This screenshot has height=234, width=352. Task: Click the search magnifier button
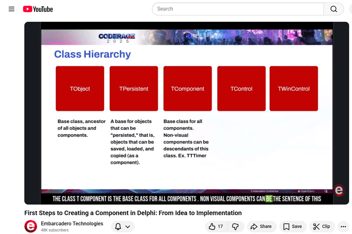coord(333,9)
